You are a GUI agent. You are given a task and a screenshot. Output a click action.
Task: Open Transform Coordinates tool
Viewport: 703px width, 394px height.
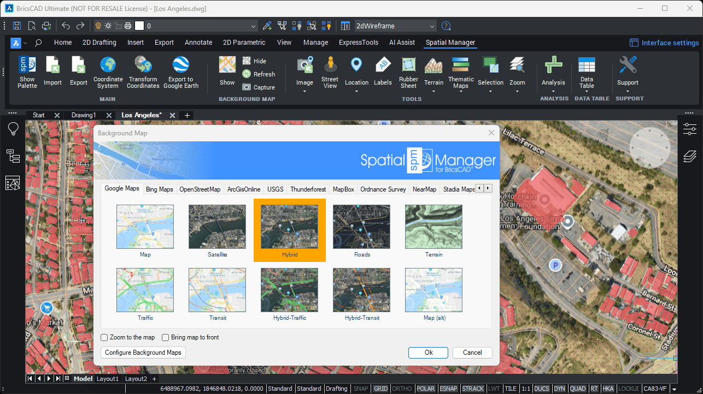[143, 72]
